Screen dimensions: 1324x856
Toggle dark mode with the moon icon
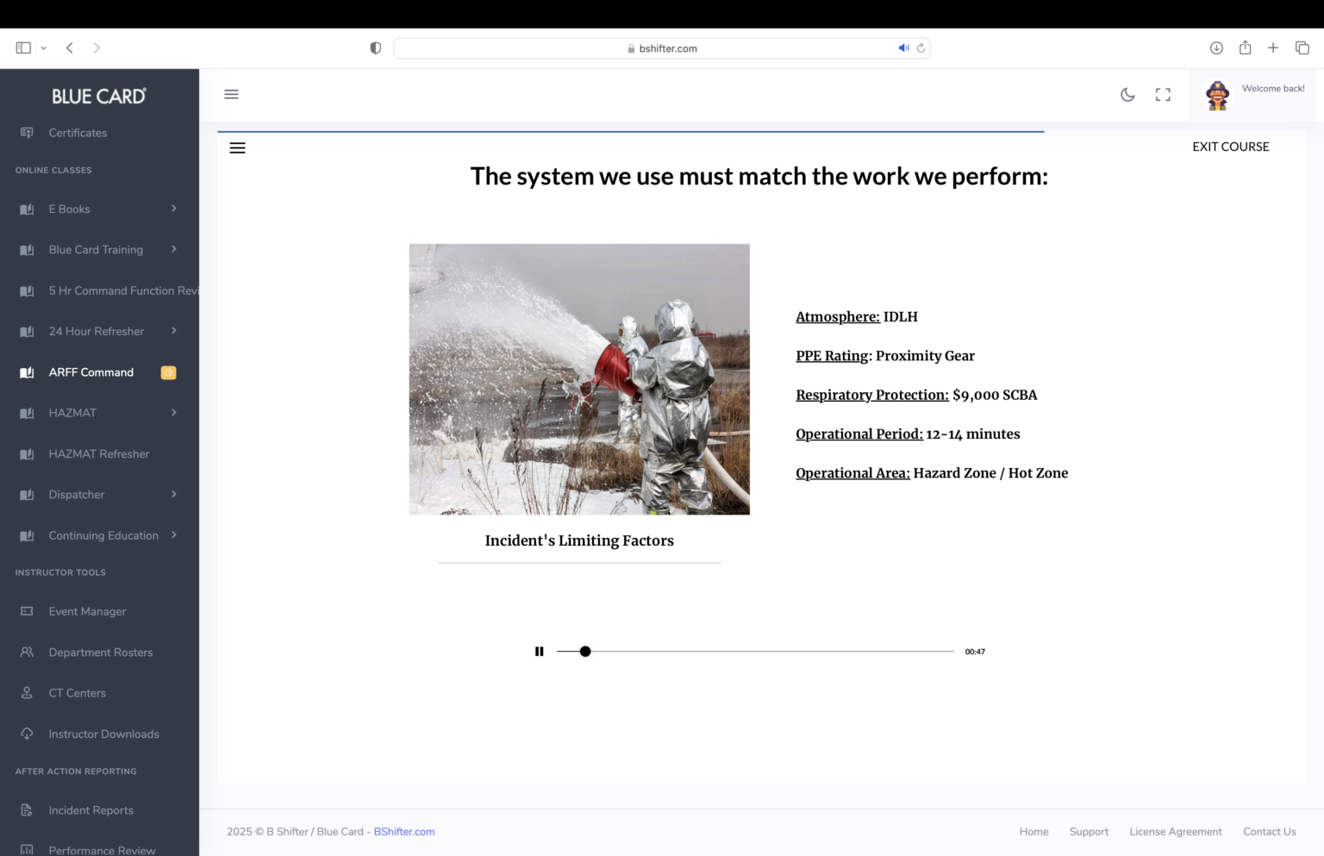coord(1127,95)
